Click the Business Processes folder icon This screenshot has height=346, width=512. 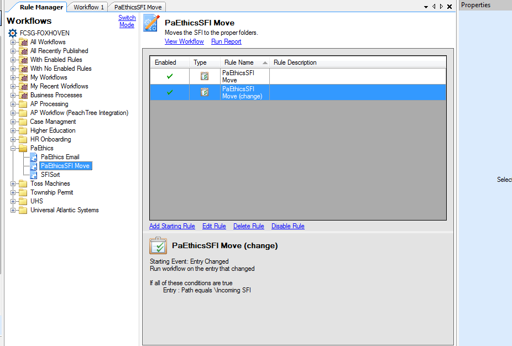pos(23,95)
